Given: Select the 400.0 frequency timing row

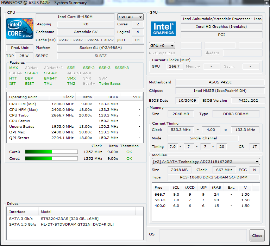Looking at the screenshot, I should tap(206, 206).
